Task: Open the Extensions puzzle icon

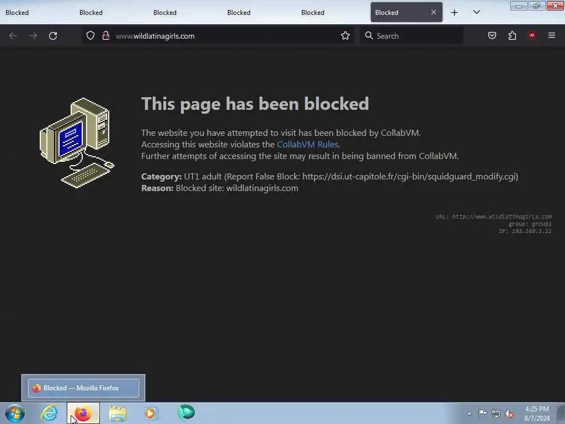Action: tap(512, 35)
